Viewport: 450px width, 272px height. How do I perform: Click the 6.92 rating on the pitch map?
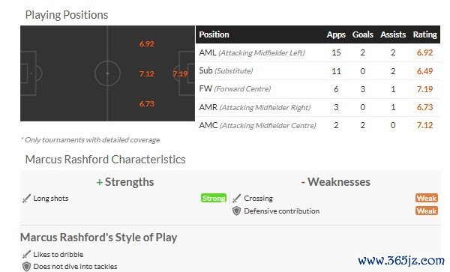[x=147, y=44]
